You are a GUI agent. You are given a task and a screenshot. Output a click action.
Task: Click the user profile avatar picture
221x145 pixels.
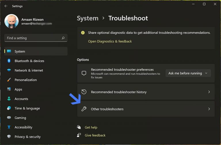click(12, 21)
